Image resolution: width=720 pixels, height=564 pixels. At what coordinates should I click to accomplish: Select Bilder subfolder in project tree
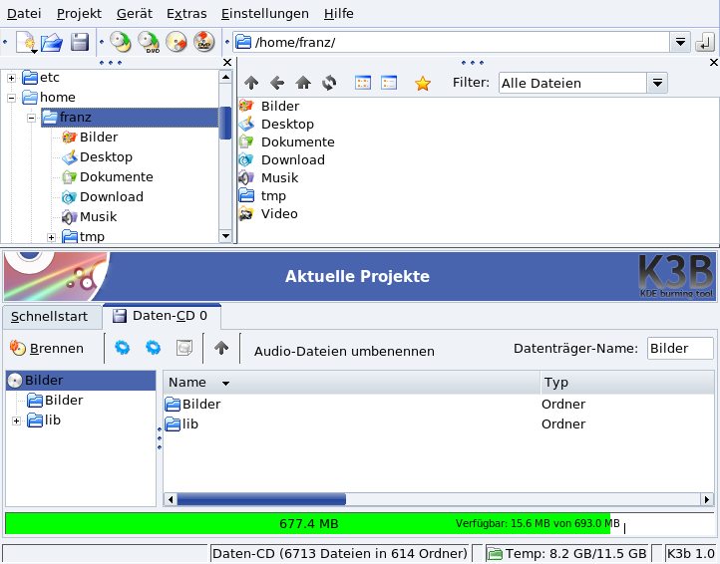(x=55, y=401)
